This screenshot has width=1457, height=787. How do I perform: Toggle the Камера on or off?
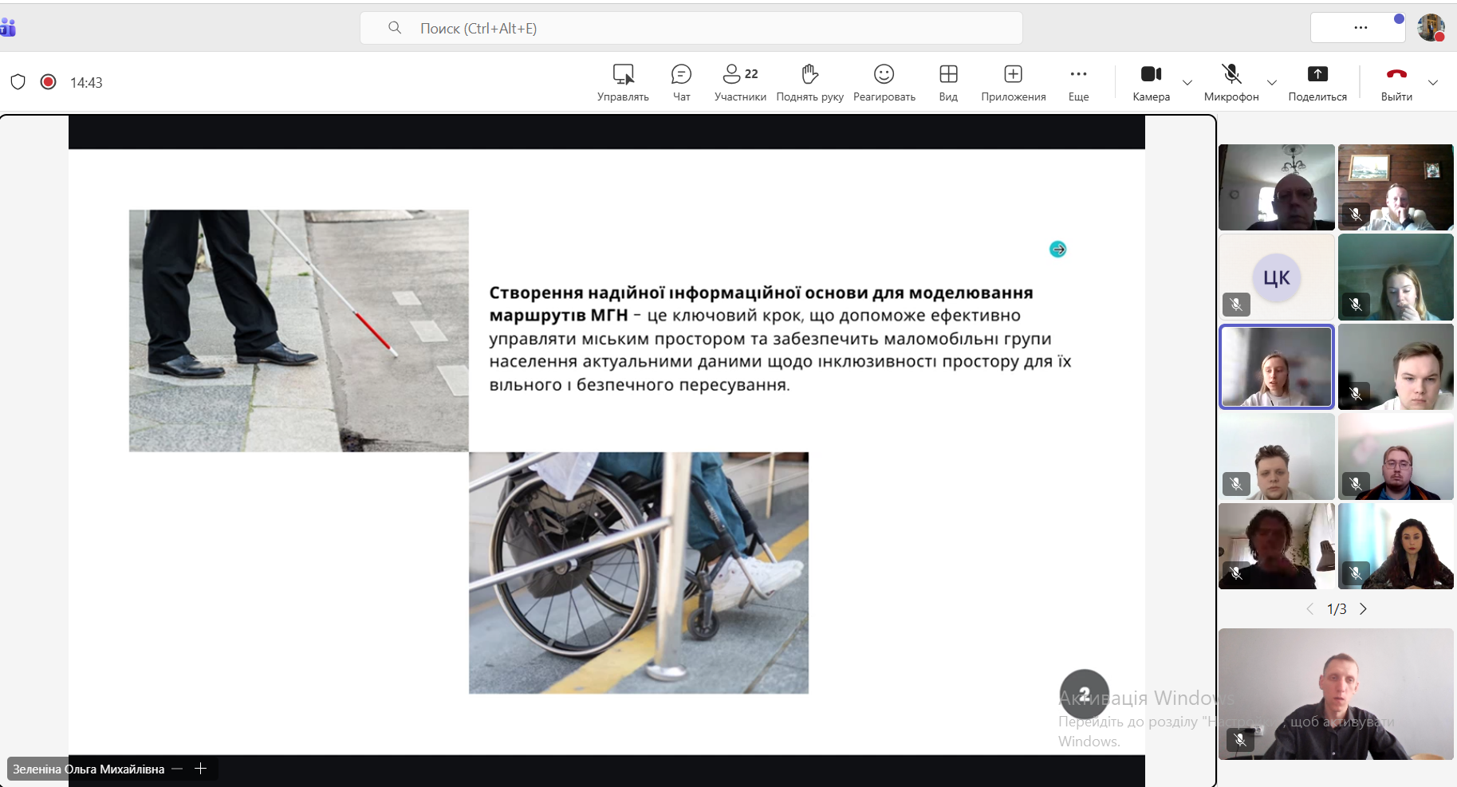[x=1151, y=82]
